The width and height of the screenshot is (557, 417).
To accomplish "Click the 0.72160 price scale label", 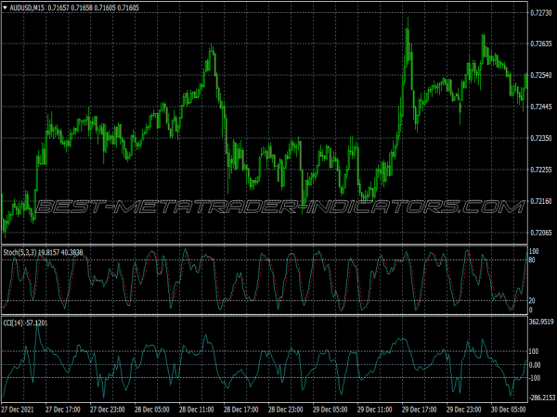I will 542,201.
